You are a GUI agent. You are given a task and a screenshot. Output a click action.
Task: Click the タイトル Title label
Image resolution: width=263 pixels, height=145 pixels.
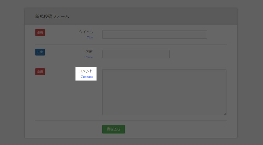click(x=86, y=34)
